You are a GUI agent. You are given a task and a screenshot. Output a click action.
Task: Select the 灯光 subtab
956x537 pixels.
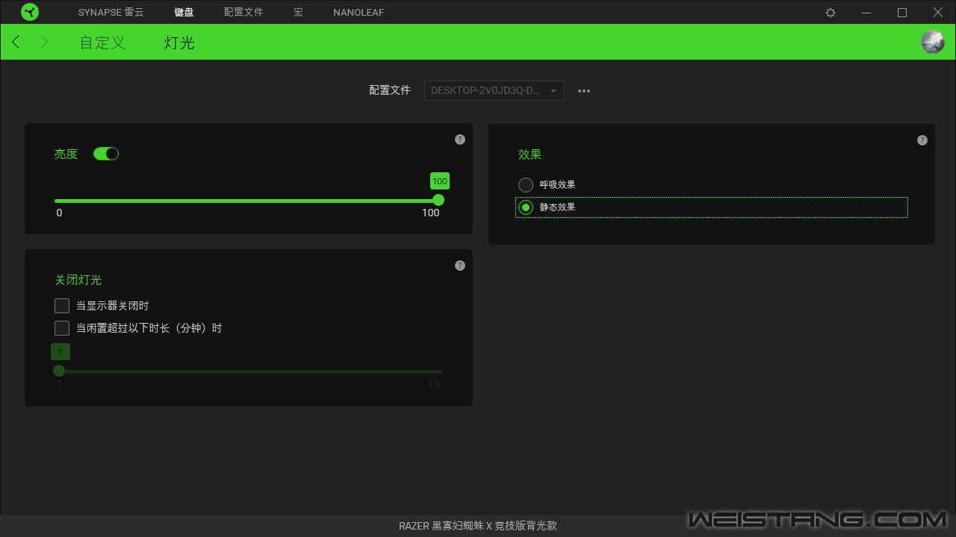pyautogui.click(x=179, y=43)
